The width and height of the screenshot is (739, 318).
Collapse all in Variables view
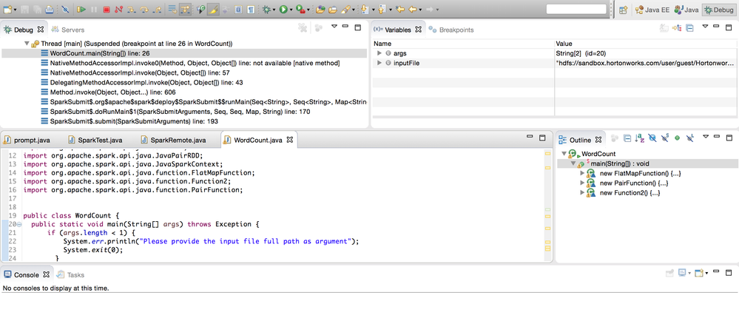[x=689, y=28]
